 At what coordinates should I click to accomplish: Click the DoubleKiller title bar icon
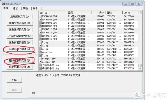click(x=4, y=4)
